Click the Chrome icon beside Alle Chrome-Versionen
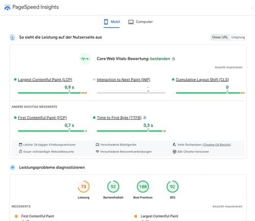 point(174,151)
